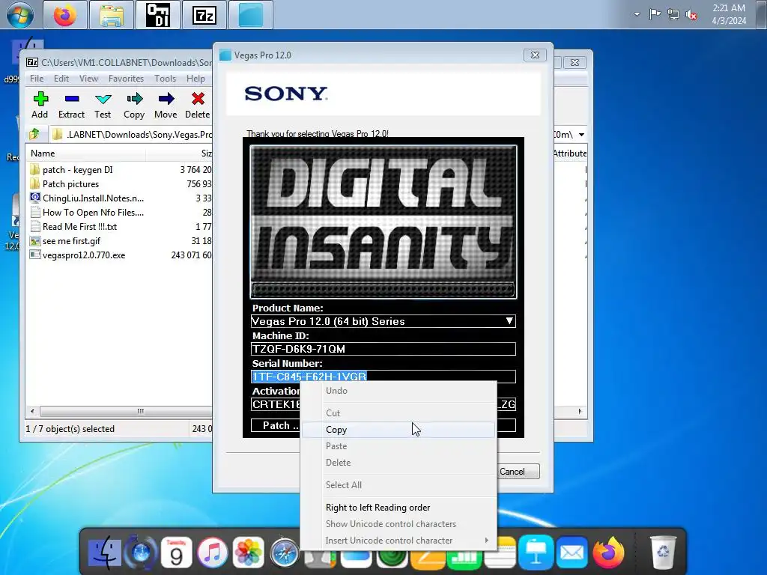
Task: Click the Attribute column header in 7-Zip
Action: pyautogui.click(x=569, y=153)
